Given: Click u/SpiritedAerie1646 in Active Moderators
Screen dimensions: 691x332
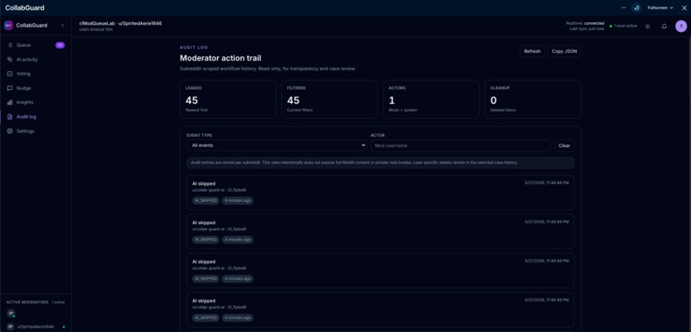Looking at the screenshot, I should pyautogui.click(x=35, y=327).
